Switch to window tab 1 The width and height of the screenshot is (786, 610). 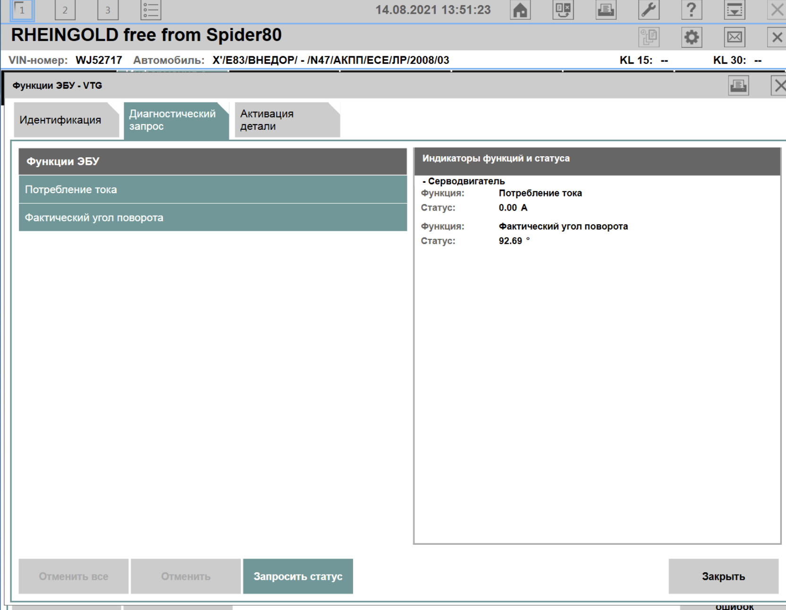[x=22, y=10]
